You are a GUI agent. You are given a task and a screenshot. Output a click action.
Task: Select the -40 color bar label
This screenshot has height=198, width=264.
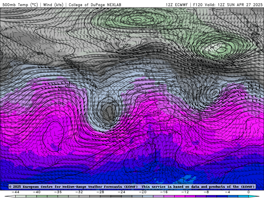37,192
